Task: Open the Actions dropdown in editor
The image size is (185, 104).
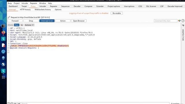Action: click(29, 25)
